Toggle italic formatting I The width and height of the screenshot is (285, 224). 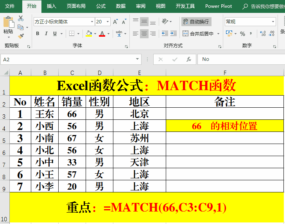point(46,34)
